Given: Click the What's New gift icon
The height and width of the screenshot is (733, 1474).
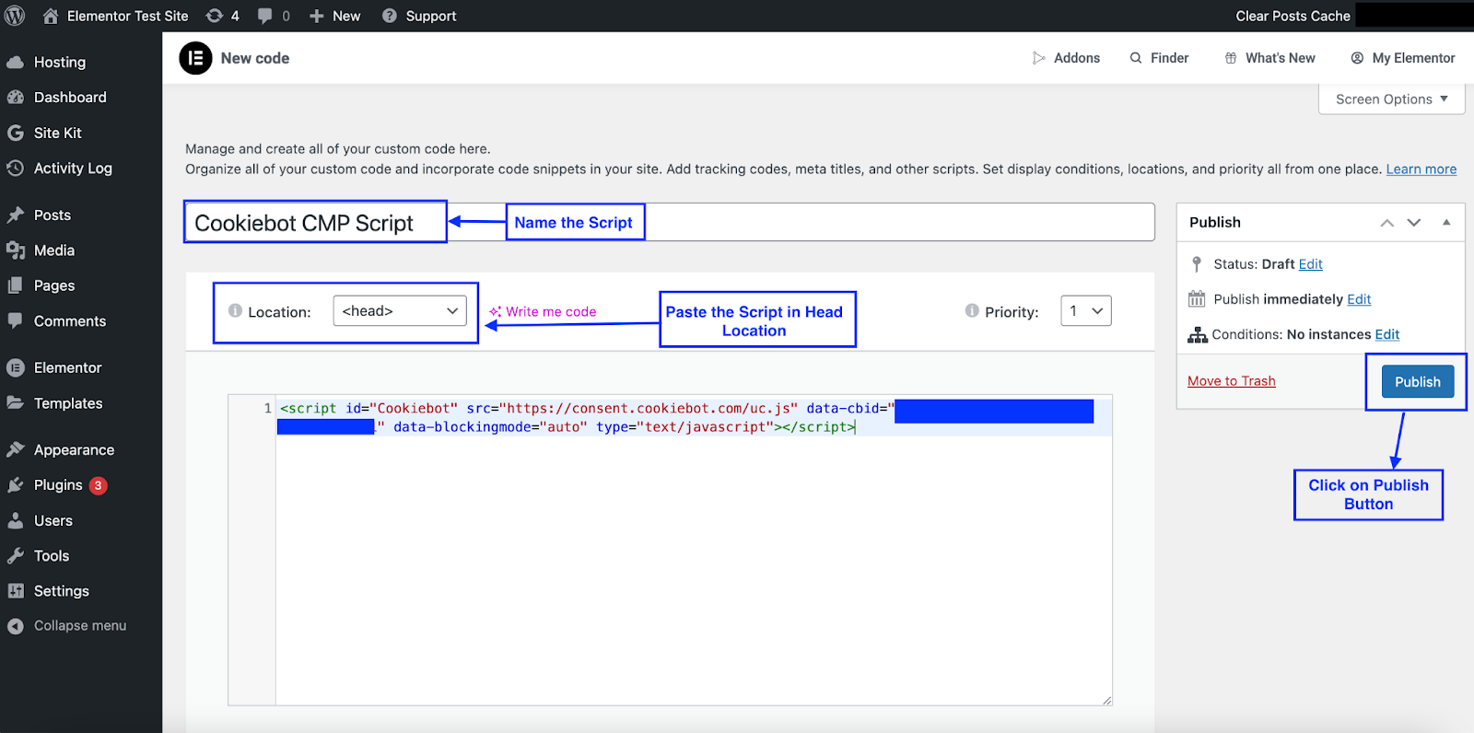Looking at the screenshot, I should click(1231, 58).
